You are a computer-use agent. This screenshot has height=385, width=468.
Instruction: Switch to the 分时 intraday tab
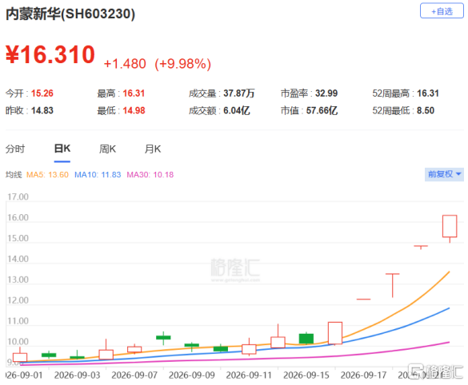click(15, 149)
